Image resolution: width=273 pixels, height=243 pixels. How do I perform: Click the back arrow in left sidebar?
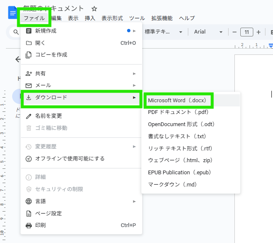tap(18, 59)
